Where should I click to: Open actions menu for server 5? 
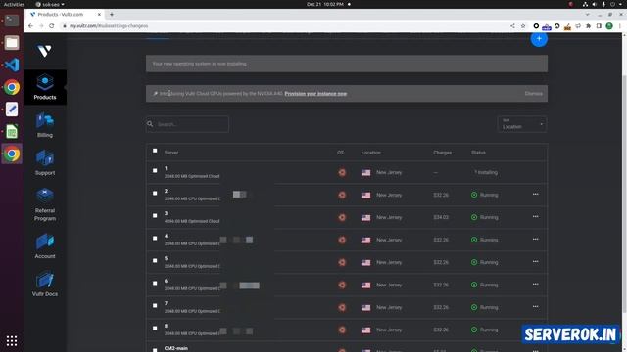[536, 261]
